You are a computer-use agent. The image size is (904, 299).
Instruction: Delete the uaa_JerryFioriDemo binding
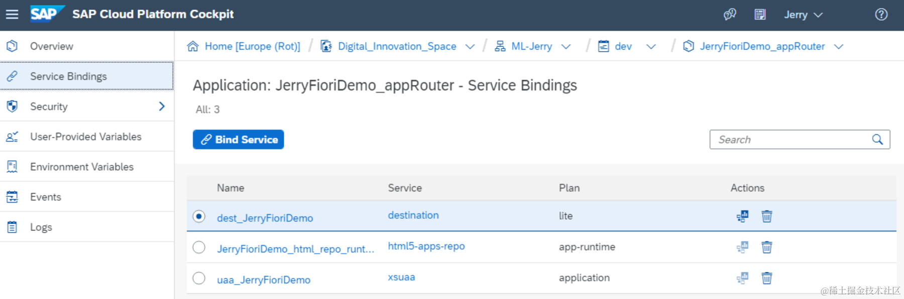(x=766, y=278)
